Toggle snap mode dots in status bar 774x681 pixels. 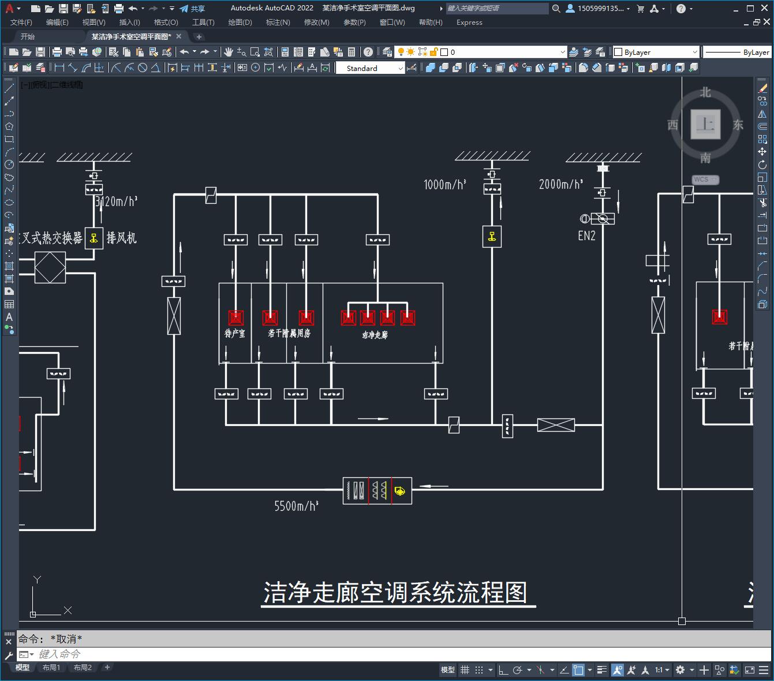[479, 670]
